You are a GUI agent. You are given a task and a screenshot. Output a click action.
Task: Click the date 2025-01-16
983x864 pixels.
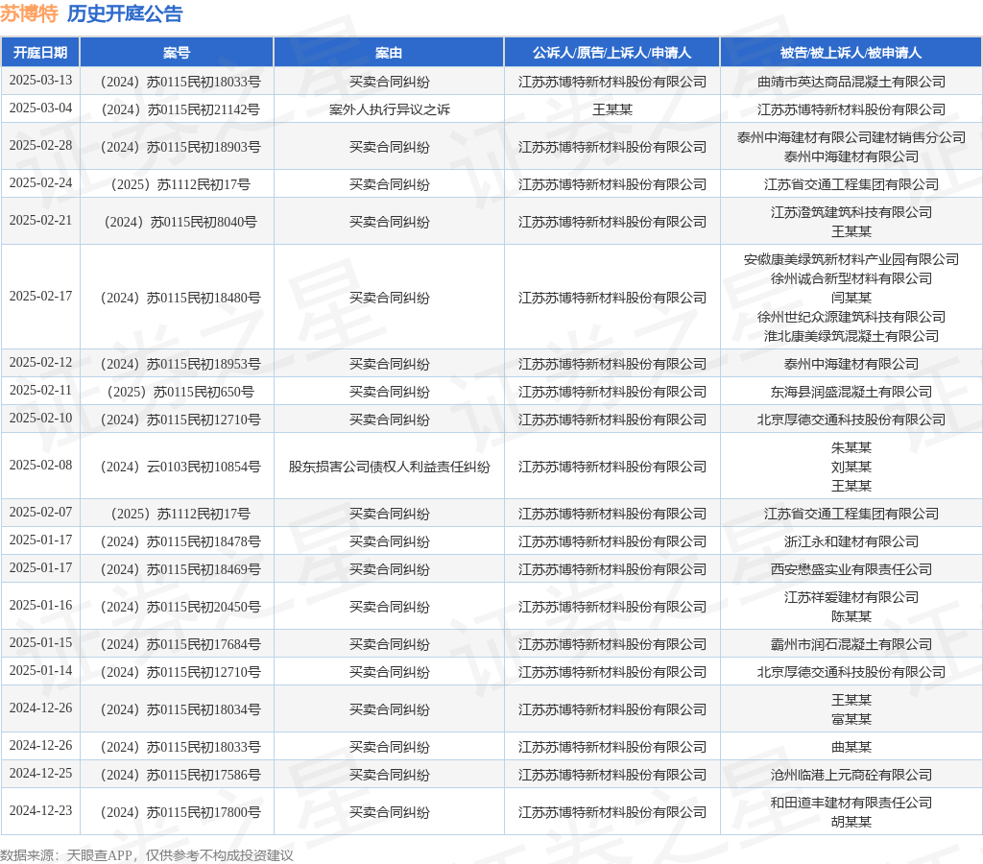pyautogui.click(x=40, y=605)
